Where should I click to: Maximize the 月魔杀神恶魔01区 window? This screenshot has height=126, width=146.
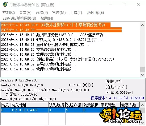coord(124,5)
